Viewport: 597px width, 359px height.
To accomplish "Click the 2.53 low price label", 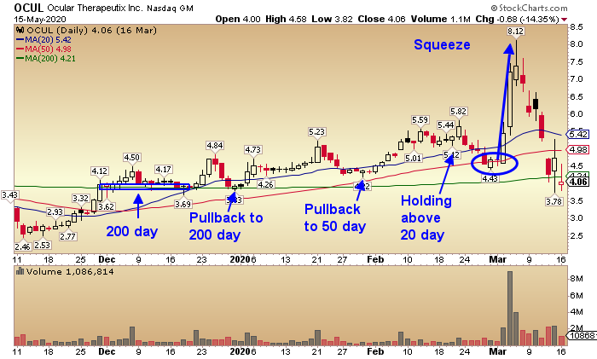I will (x=43, y=246).
